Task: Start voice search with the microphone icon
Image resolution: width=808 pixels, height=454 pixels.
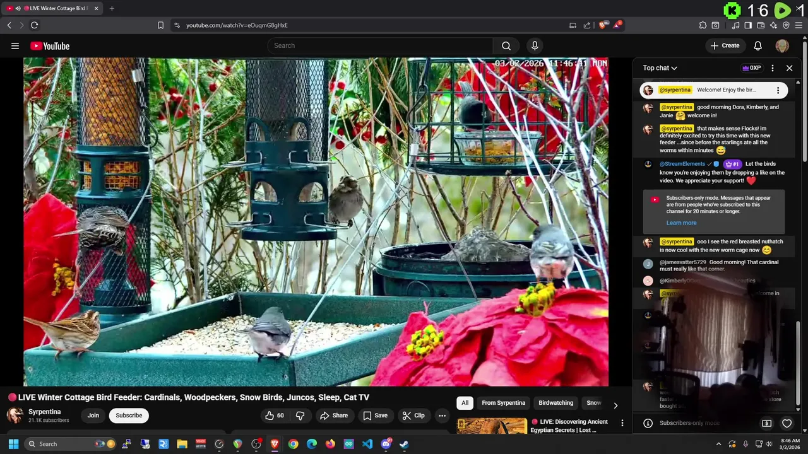Action: click(x=535, y=45)
